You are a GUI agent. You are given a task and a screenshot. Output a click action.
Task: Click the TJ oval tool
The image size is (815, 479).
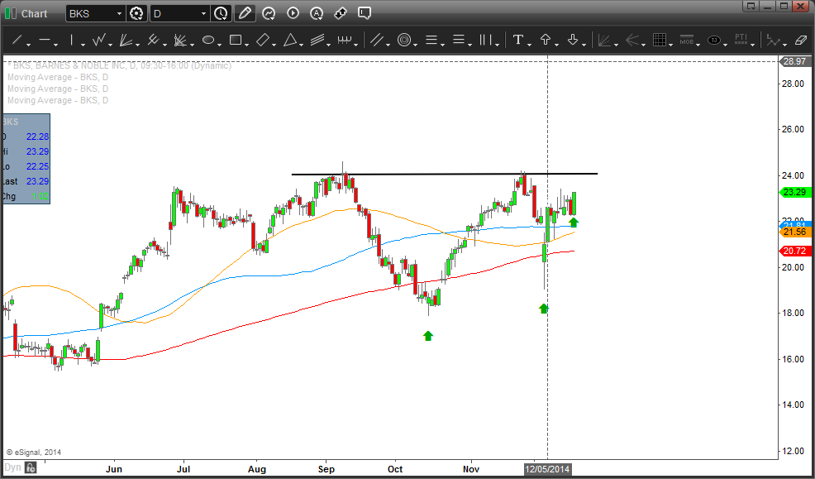pyautogui.click(x=714, y=40)
